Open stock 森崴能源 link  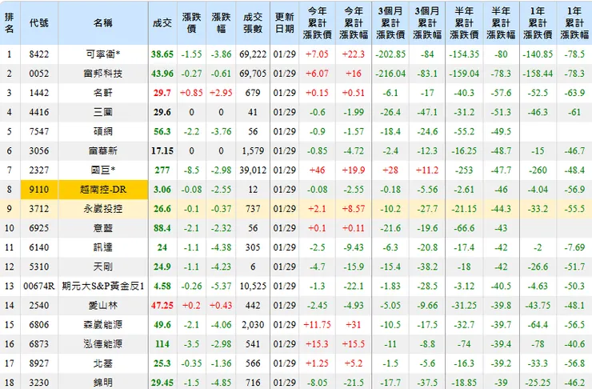pyautogui.click(x=102, y=324)
